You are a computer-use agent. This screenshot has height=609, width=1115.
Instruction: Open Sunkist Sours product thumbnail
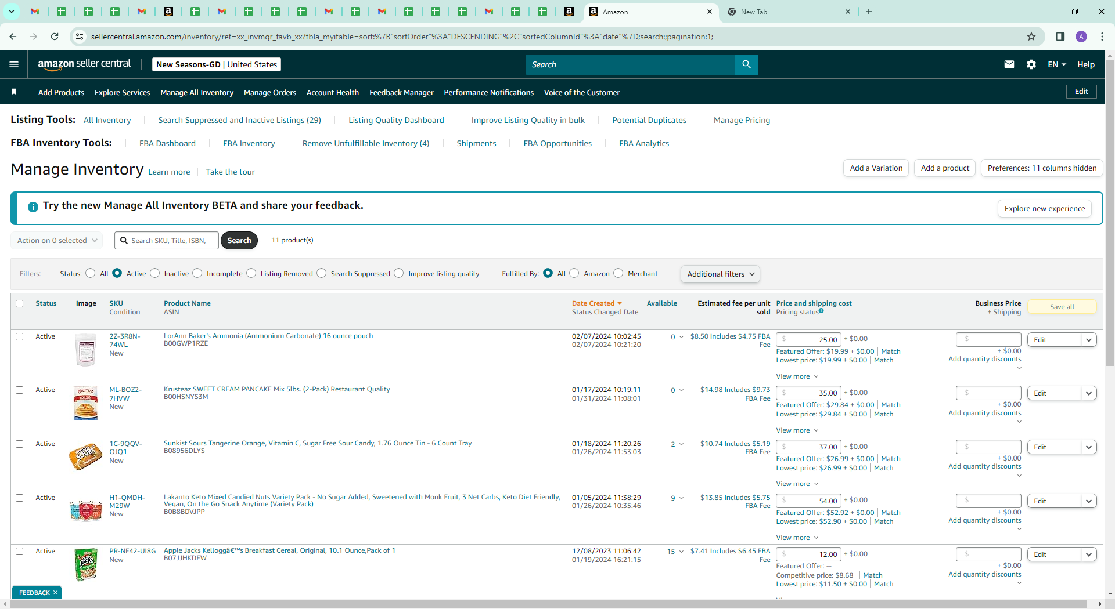[x=85, y=456]
